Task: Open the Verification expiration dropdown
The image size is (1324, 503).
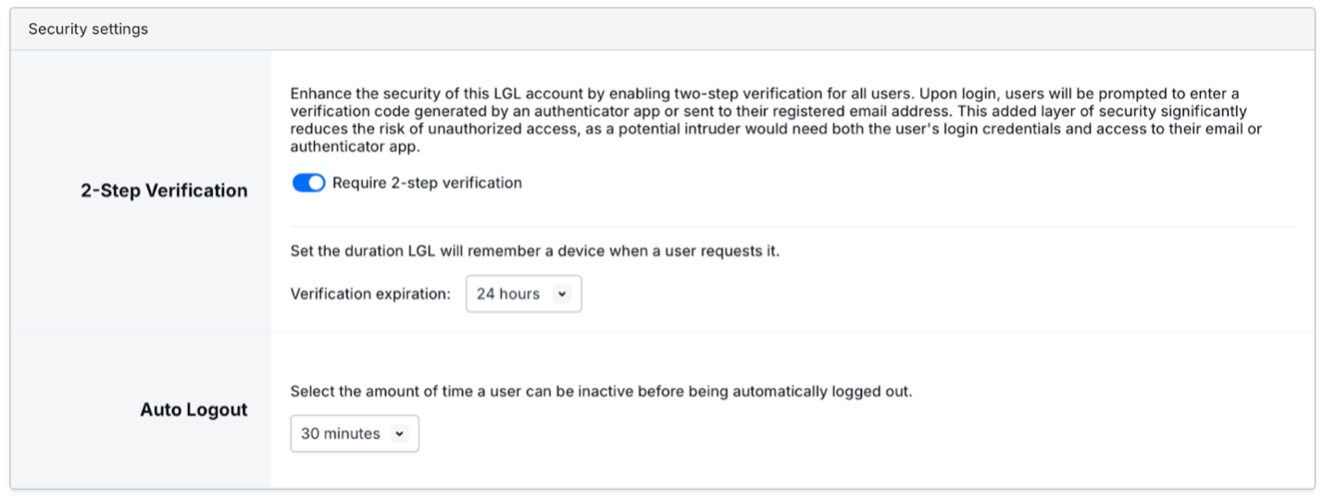Action: [523, 294]
